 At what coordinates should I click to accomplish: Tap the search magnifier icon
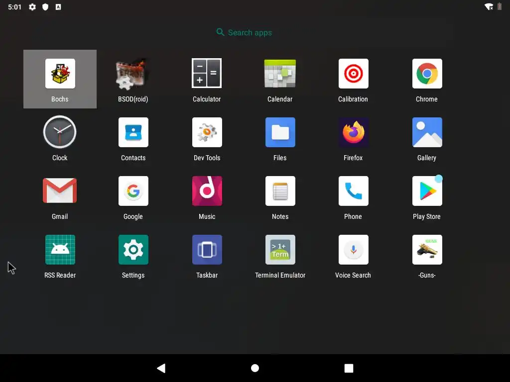click(220, 32)
